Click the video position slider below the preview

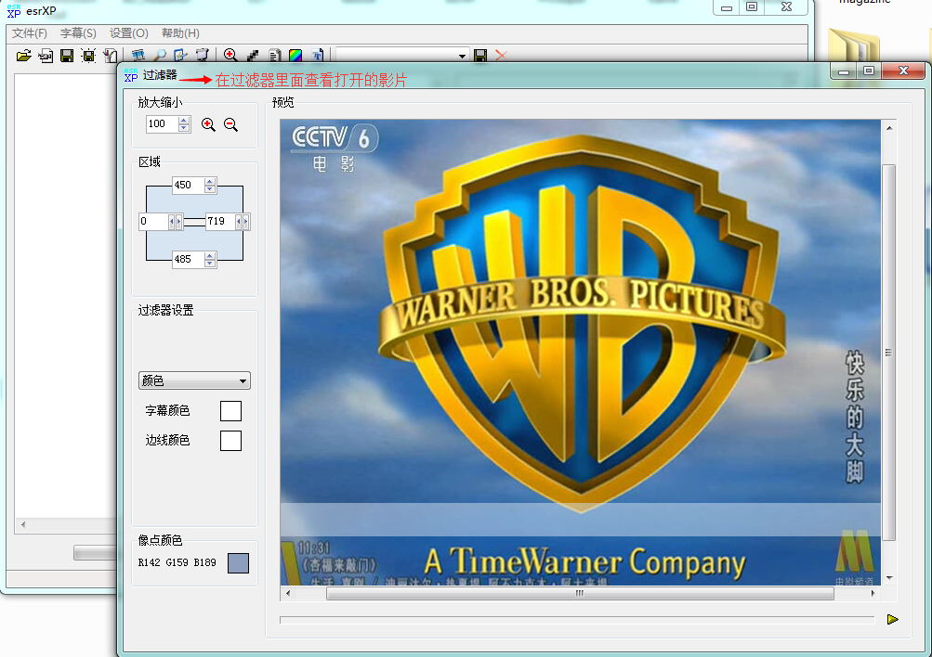pyautogui.click(x=577, y=620)
